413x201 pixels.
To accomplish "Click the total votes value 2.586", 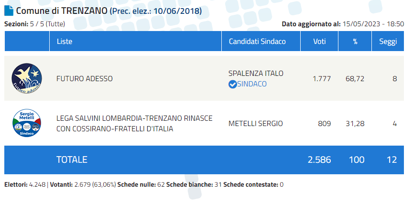I will pos(320,159).
